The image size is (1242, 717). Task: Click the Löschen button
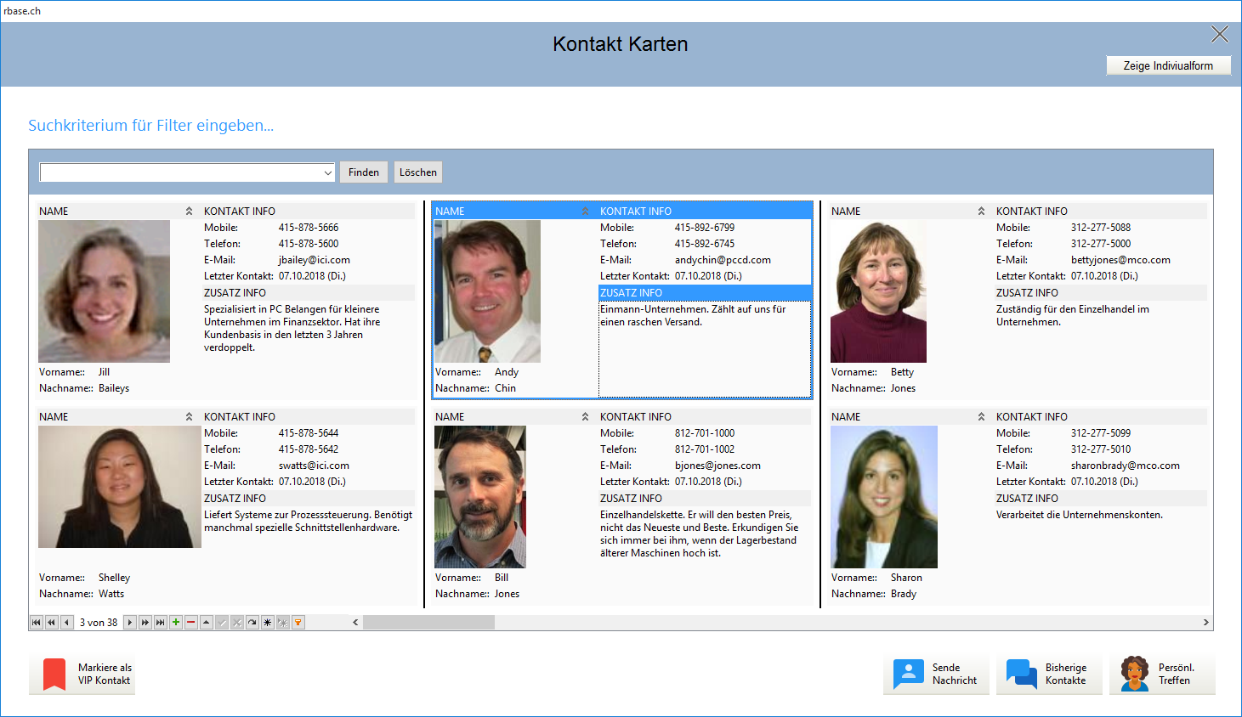coord(418,172)
